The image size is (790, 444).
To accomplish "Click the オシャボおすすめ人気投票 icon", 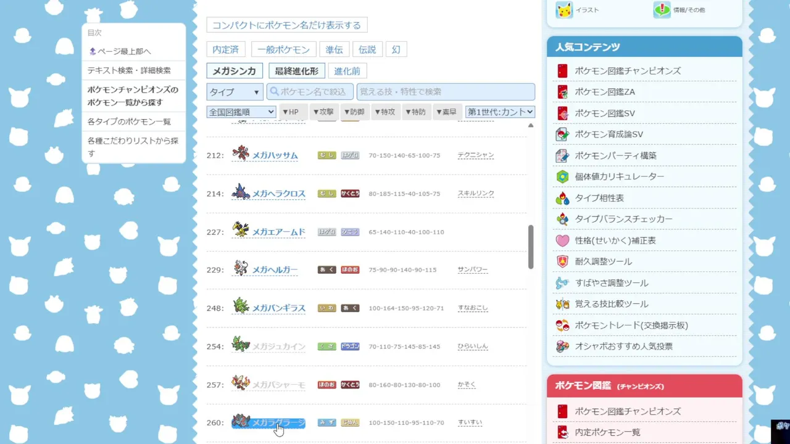I will click(562, 347).
